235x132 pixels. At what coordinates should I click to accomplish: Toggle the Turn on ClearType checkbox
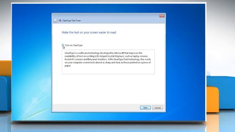pos(63,45)
